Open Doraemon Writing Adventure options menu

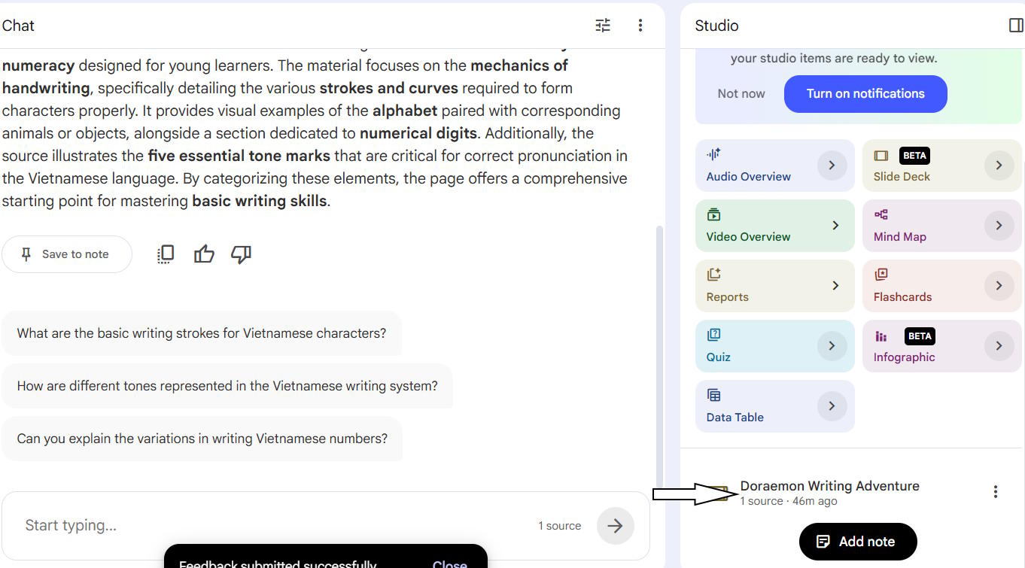996,492
